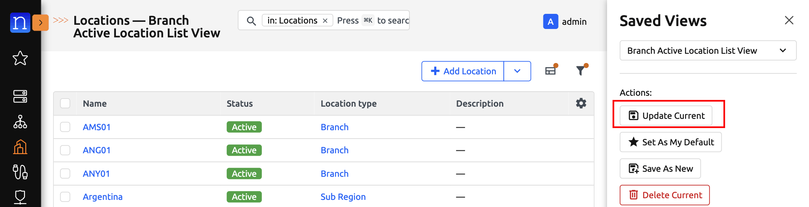The image size is (809, 207).
Task: Open the Branch Active Location List View dropdown
Action: (x=707, y=51)
